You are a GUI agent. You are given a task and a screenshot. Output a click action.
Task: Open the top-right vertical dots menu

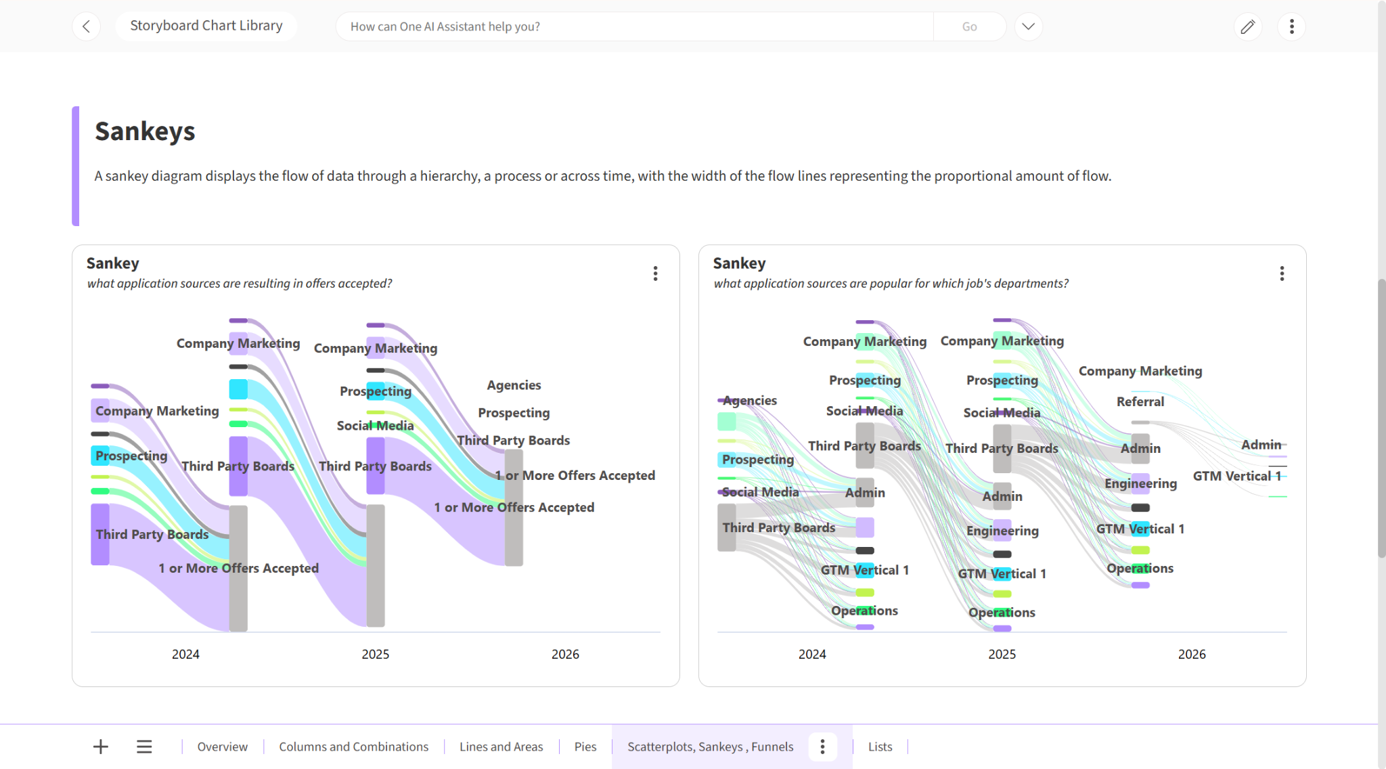point(1291,26)
